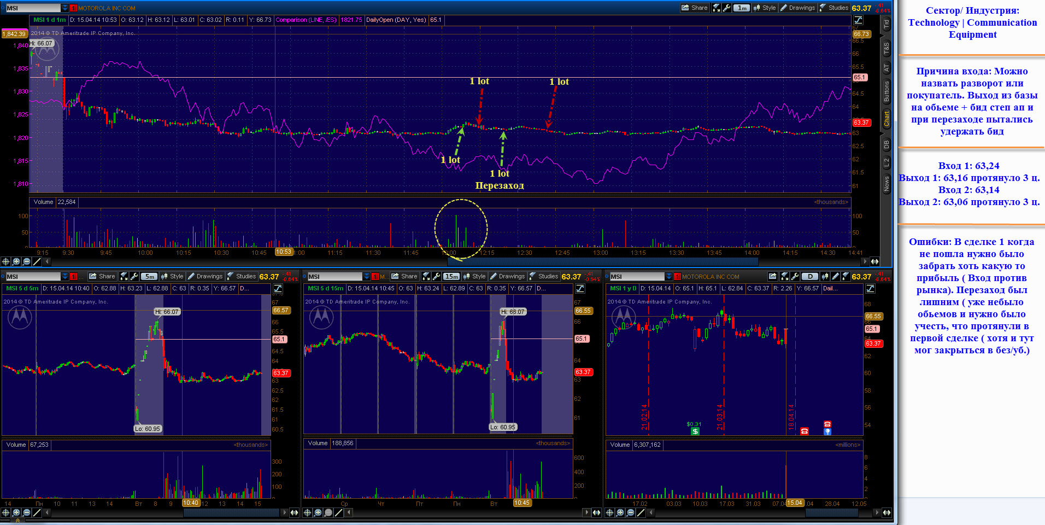Click red earnings phone icon near 18.04.14
The height and width of the screenshot is (525, 1045).
pyautogui.click(x=804, y=431)
